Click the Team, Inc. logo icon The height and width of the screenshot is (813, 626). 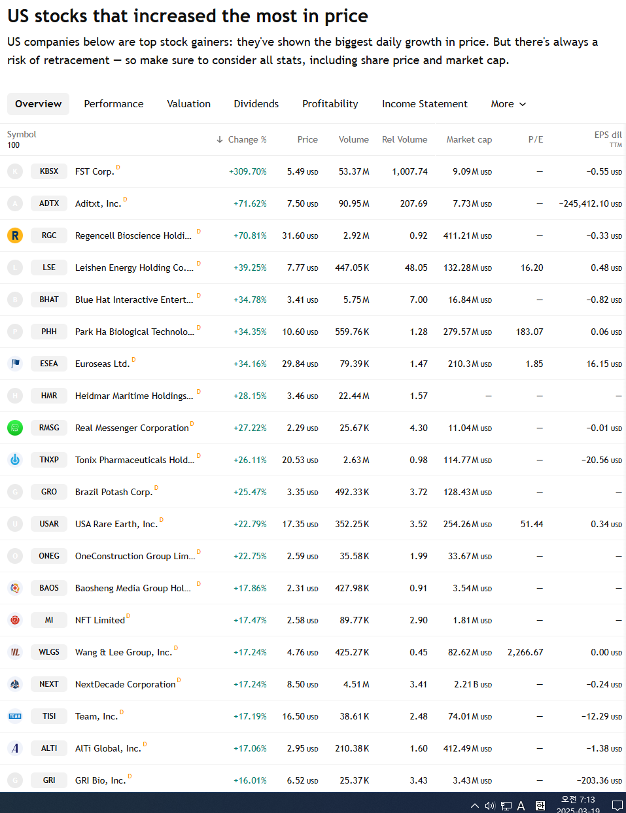coord(15,716)
